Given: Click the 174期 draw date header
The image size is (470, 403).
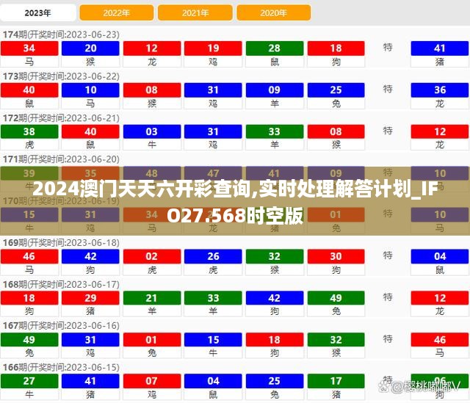Looking at the screenshot, I should 62,35.
